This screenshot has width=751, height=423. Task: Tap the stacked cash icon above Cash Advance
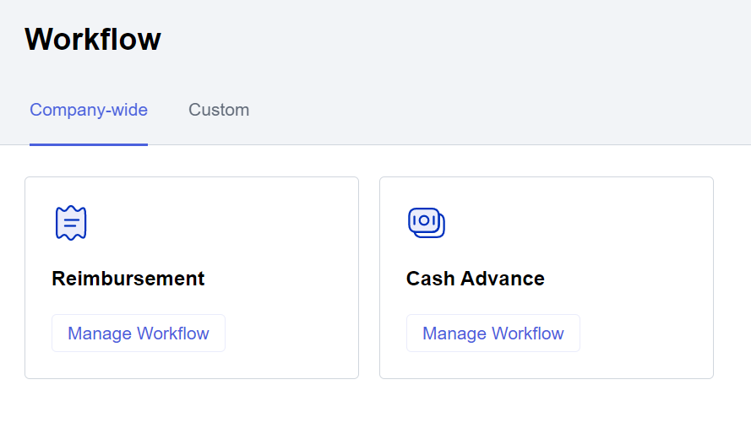pos(427,223)
